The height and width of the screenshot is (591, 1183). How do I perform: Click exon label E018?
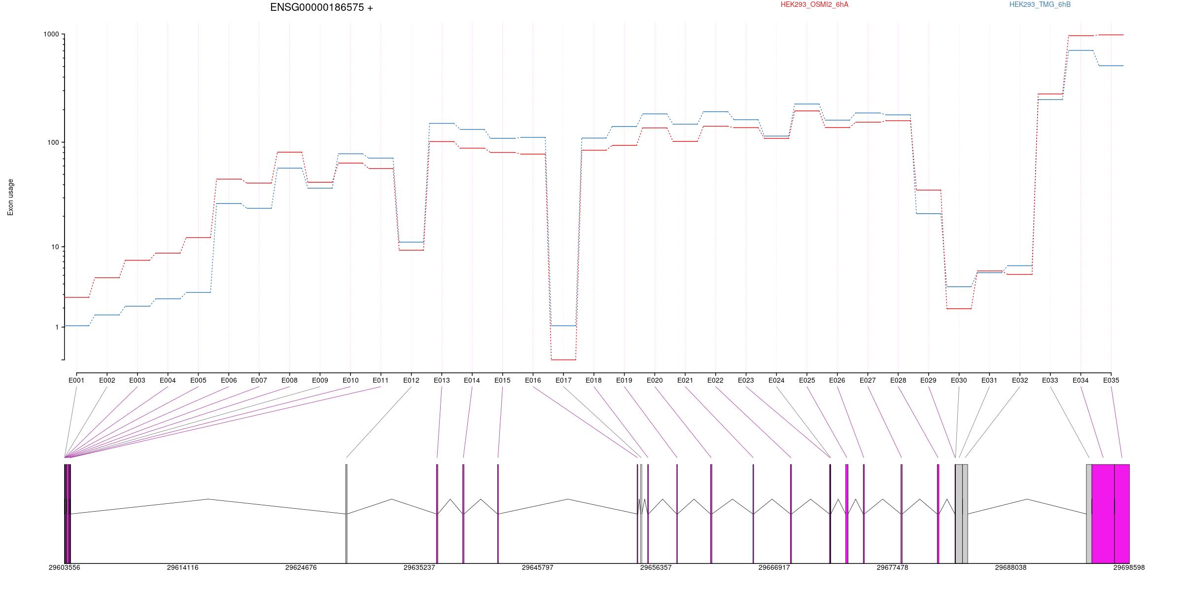tap(593, 380)
